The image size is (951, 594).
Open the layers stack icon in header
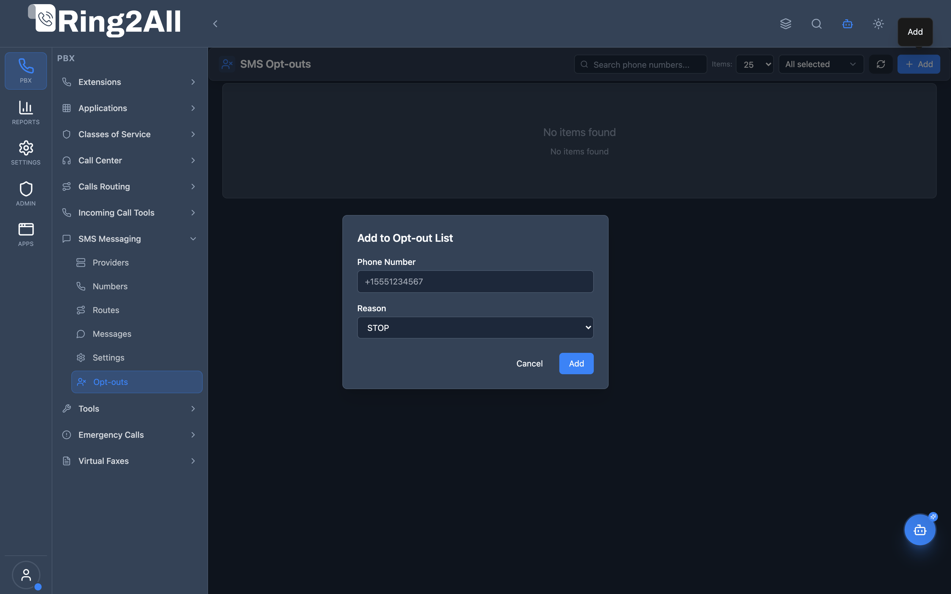coord(785,24)
